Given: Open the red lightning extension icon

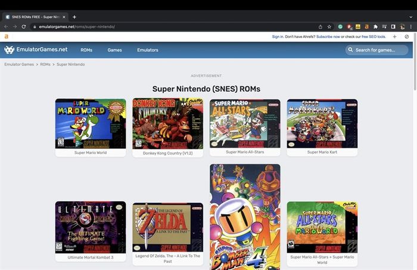Looking at the screenshot, I should pyautogui.click(x=349, y=27).
